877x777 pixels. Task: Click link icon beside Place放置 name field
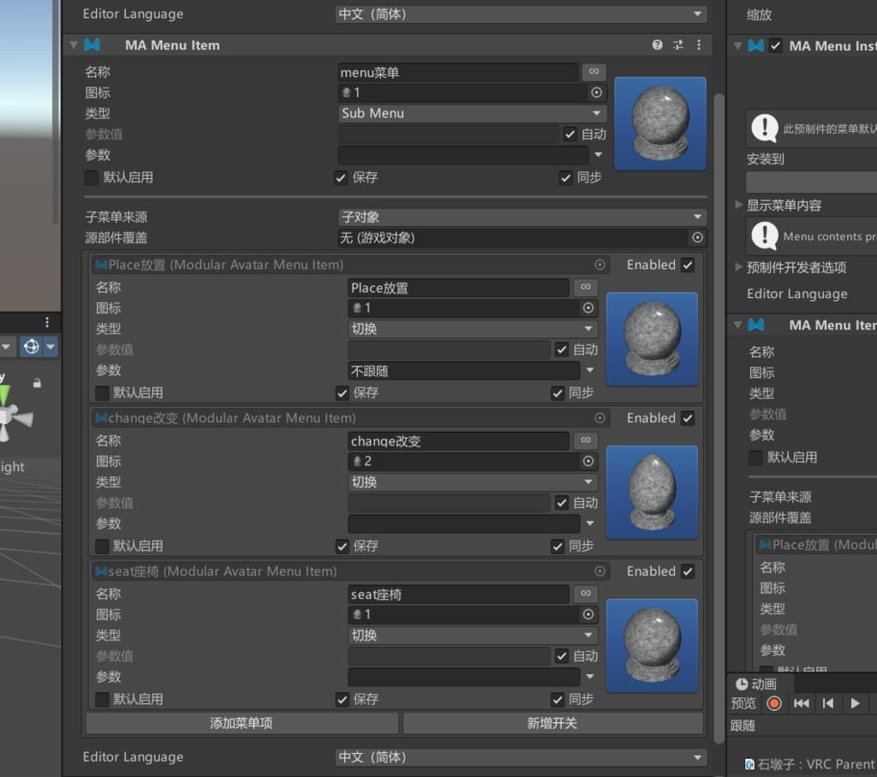click(586, 287)
